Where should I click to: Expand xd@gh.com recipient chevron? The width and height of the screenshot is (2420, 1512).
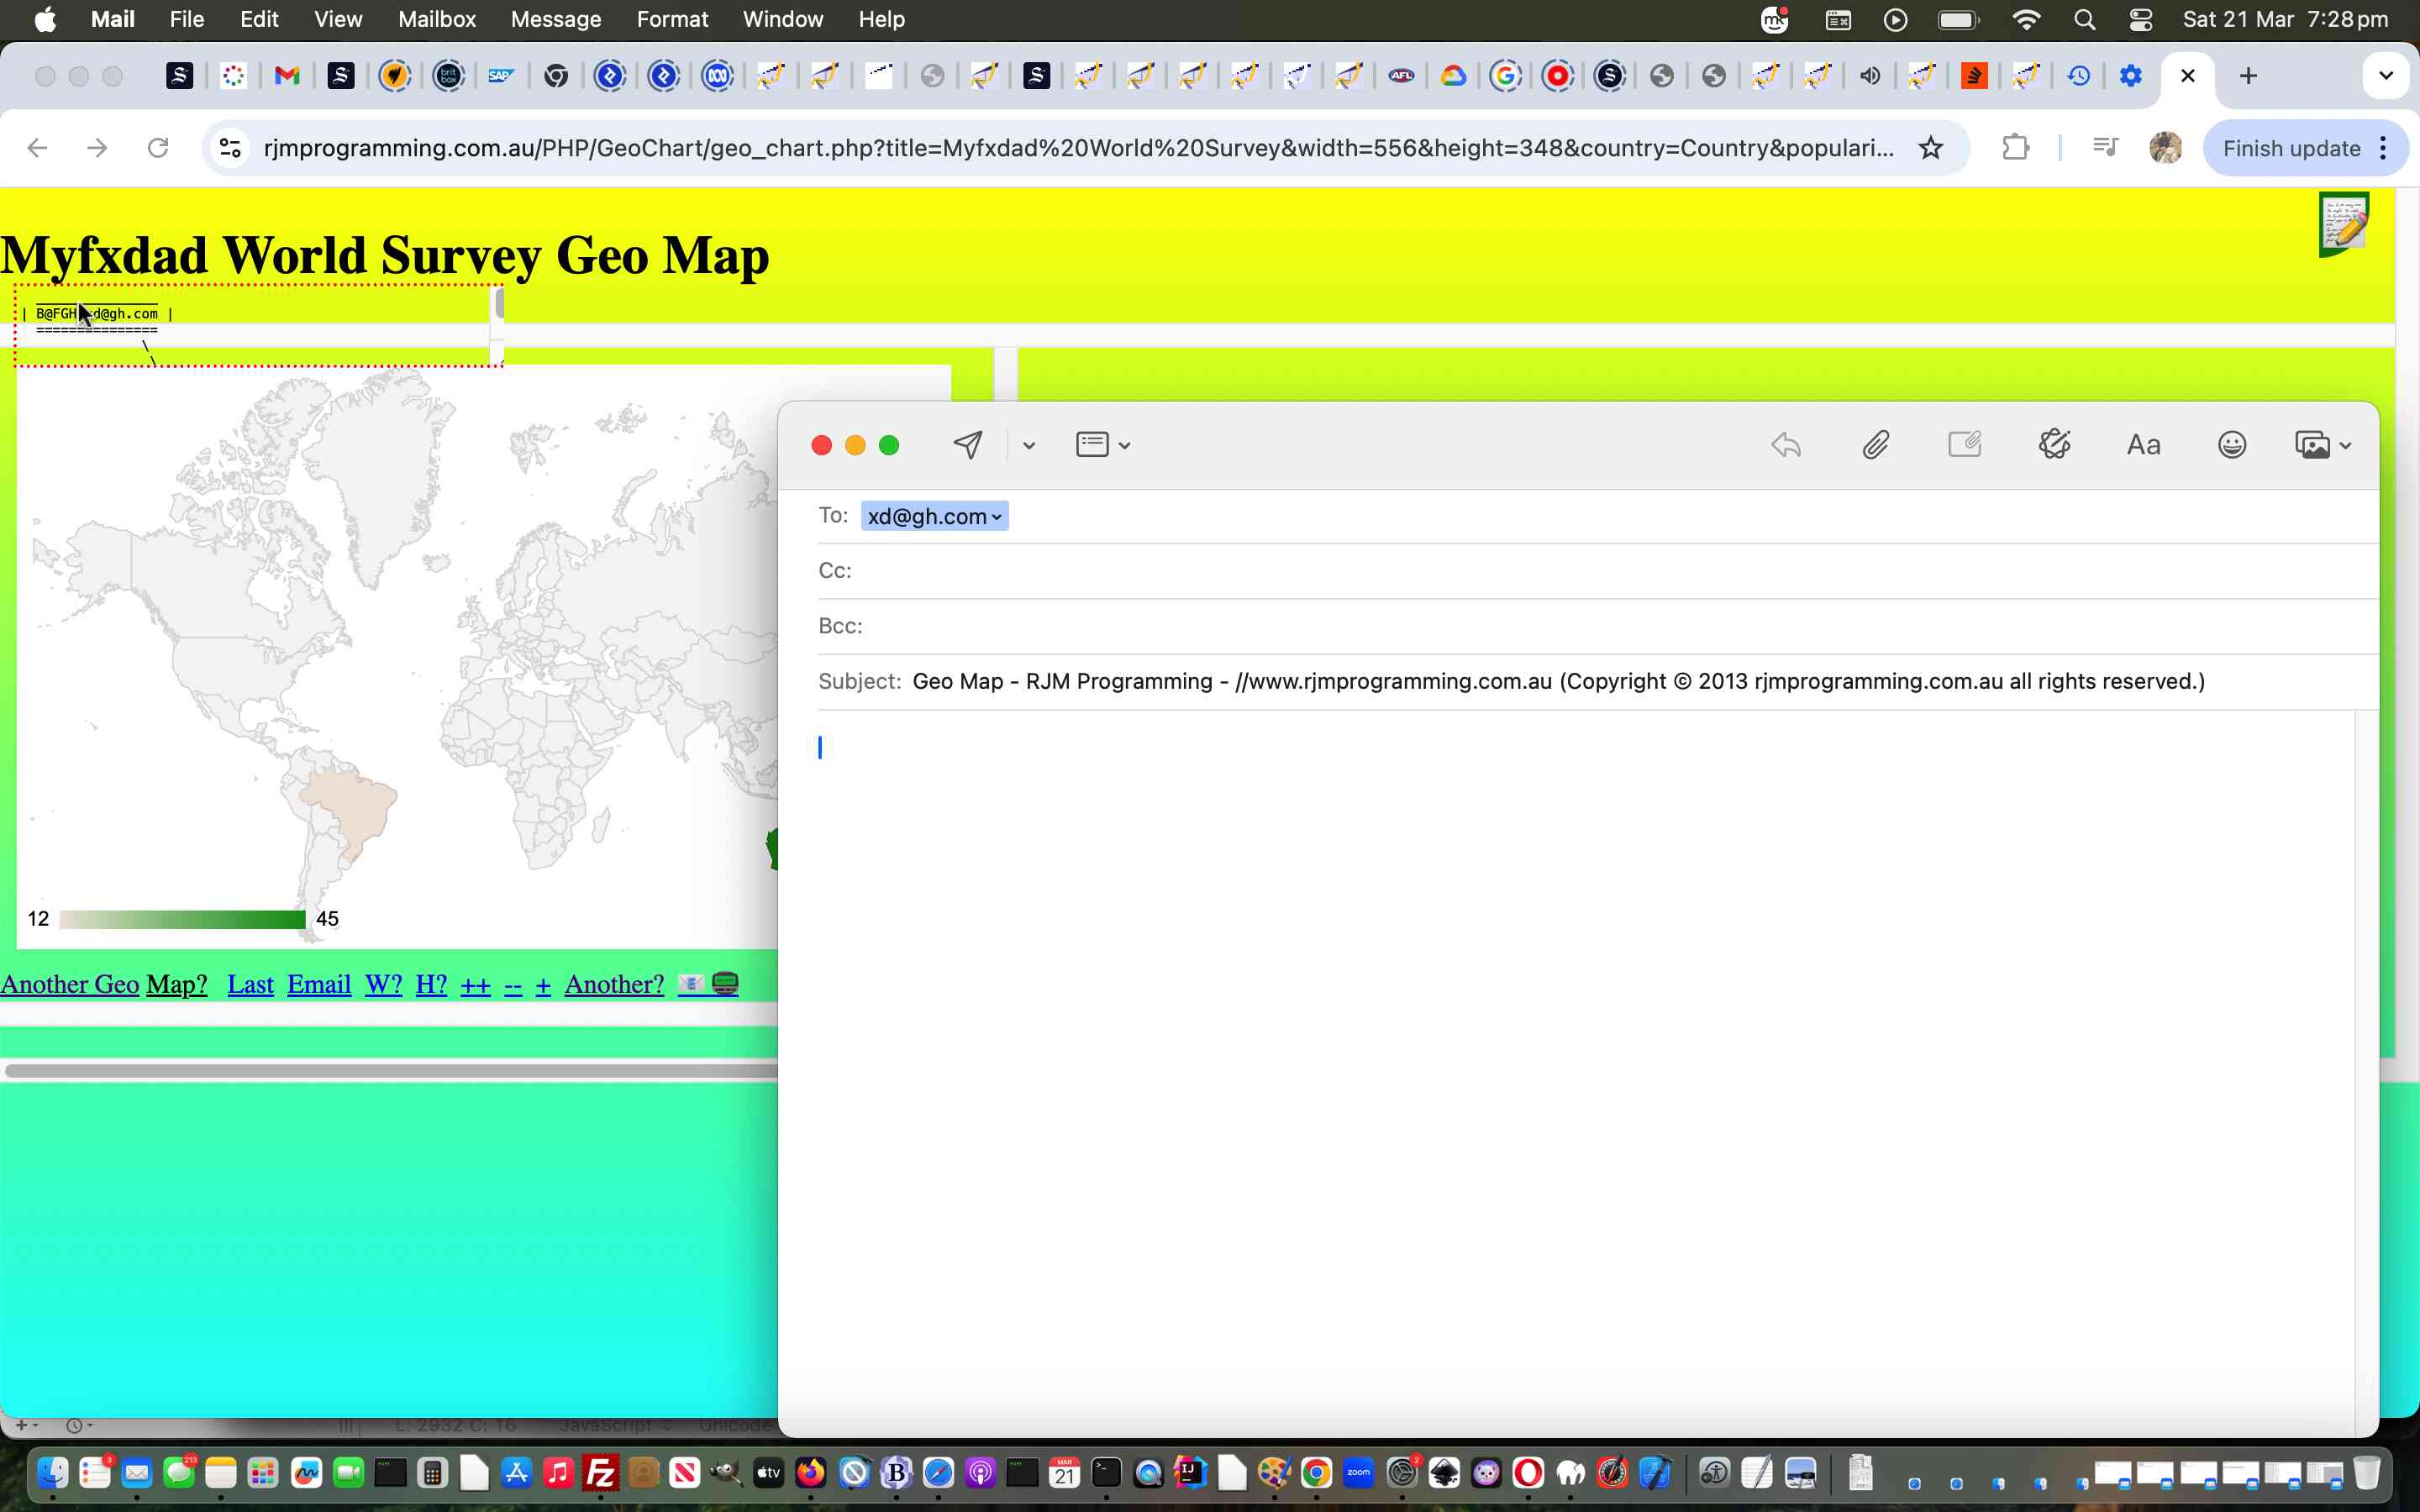(996, 517)
